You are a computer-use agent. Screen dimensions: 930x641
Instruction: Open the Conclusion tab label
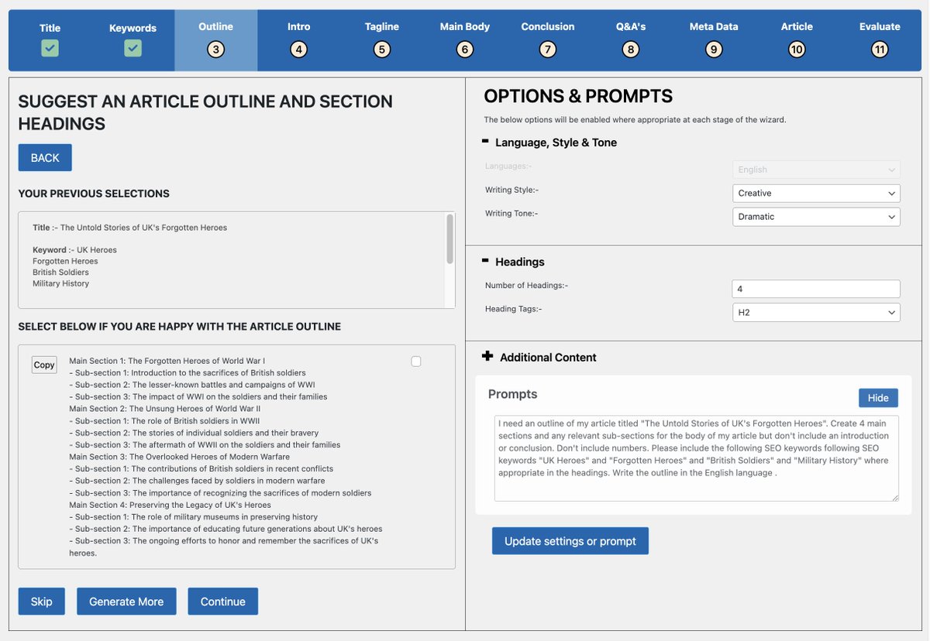pos(548,26)
